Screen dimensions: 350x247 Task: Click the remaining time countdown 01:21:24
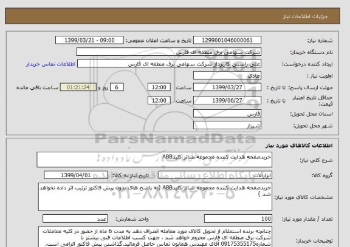tap(78, 87)
